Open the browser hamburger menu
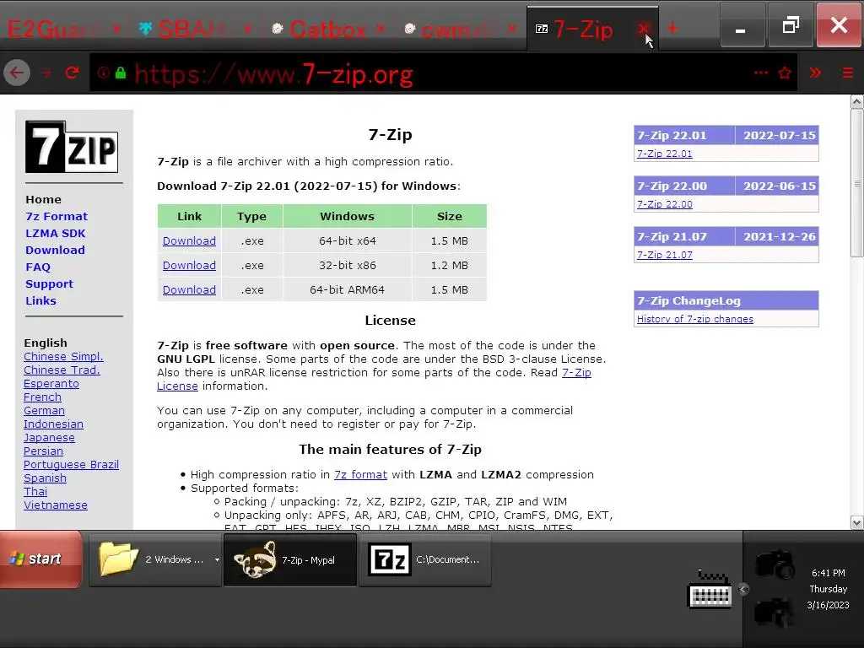Image resolution: width=864 pixels, height=648 pixels. 847,73
